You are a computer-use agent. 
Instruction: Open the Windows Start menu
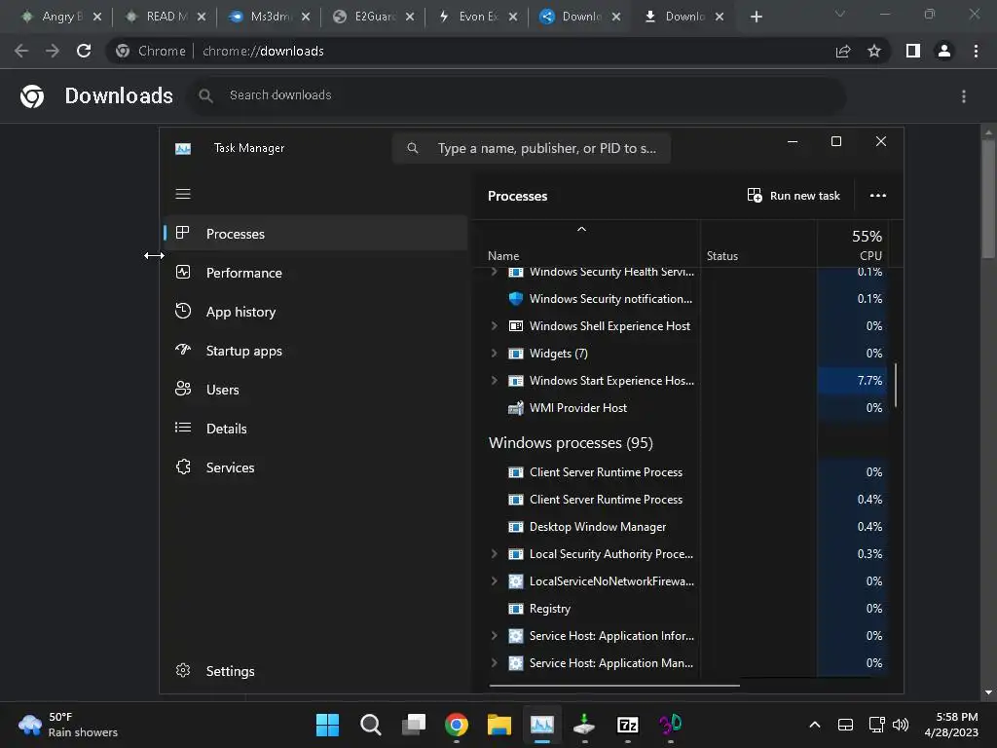(327, 725)
